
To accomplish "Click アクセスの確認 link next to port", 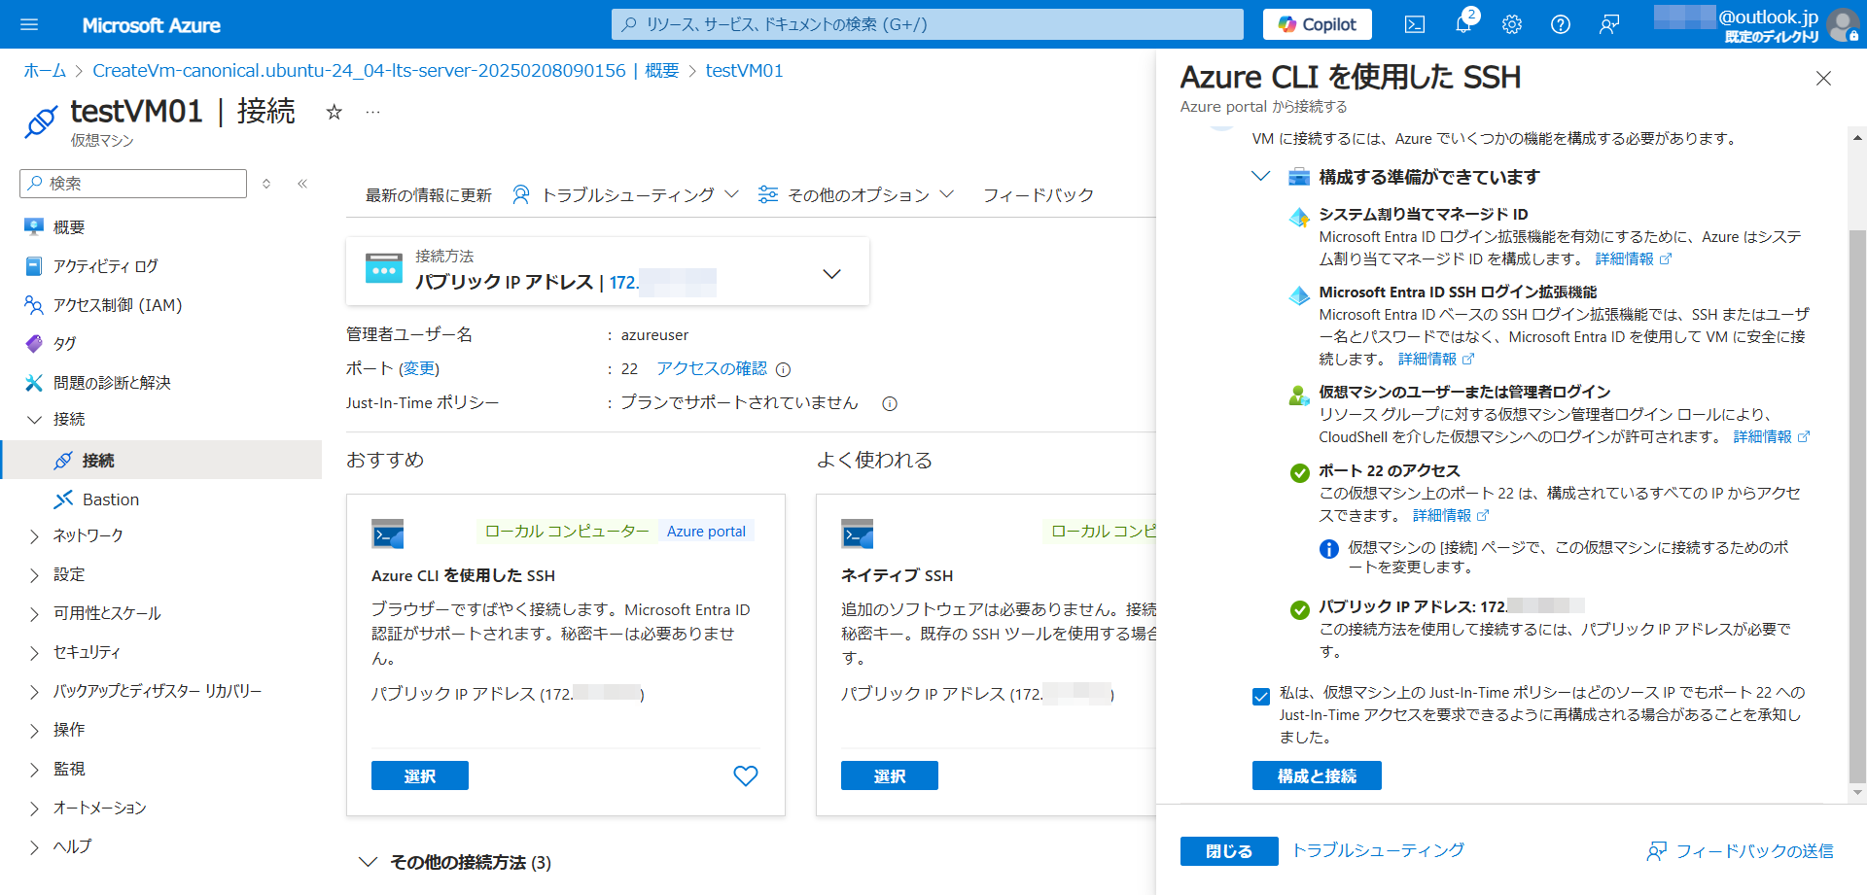I will (711, 368).
